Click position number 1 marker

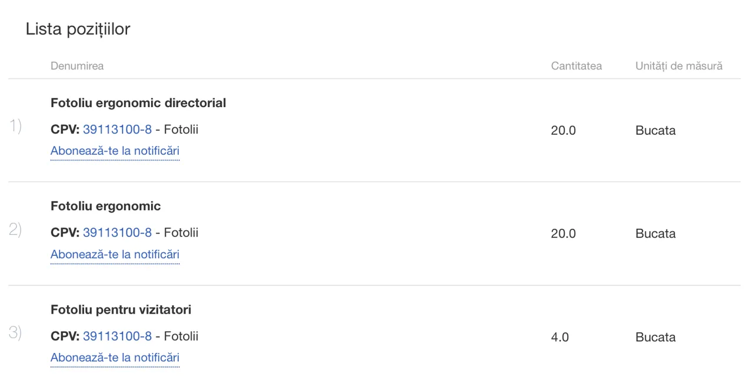click(15, 126)
